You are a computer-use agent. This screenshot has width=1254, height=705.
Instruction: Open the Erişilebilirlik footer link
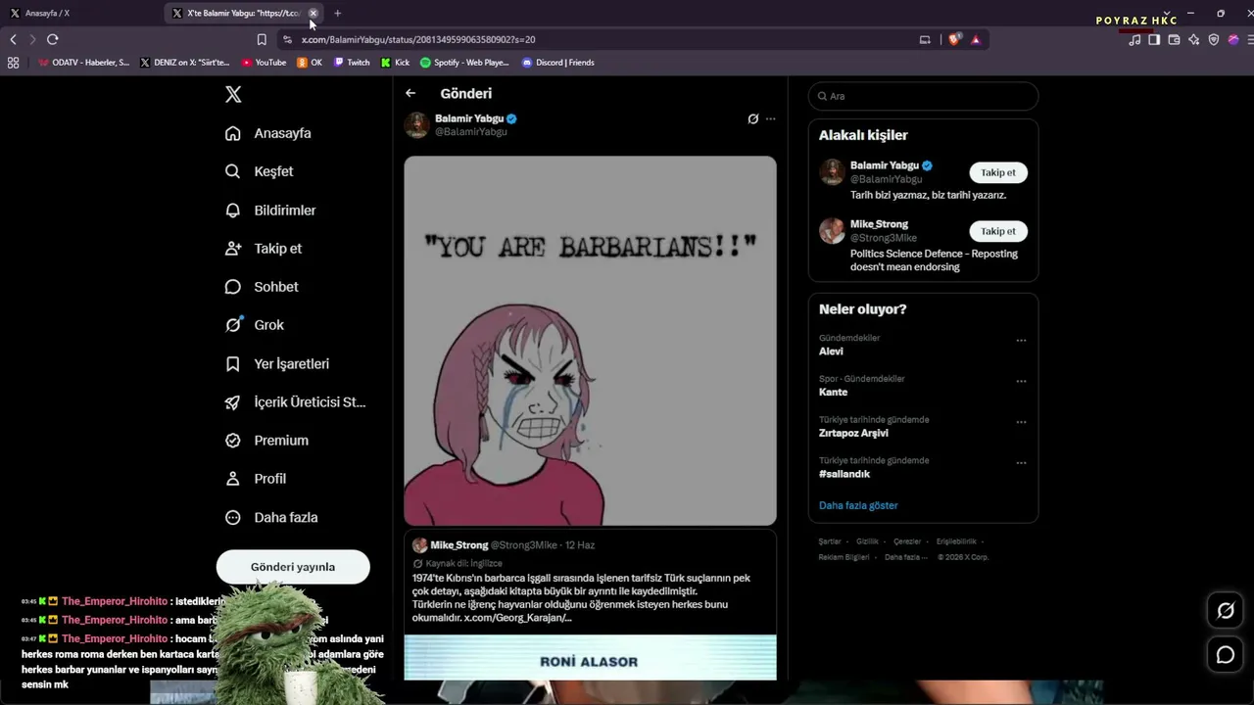(x=956, y=541)
